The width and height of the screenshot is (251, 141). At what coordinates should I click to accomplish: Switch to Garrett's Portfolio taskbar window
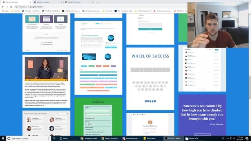[110, 138]
